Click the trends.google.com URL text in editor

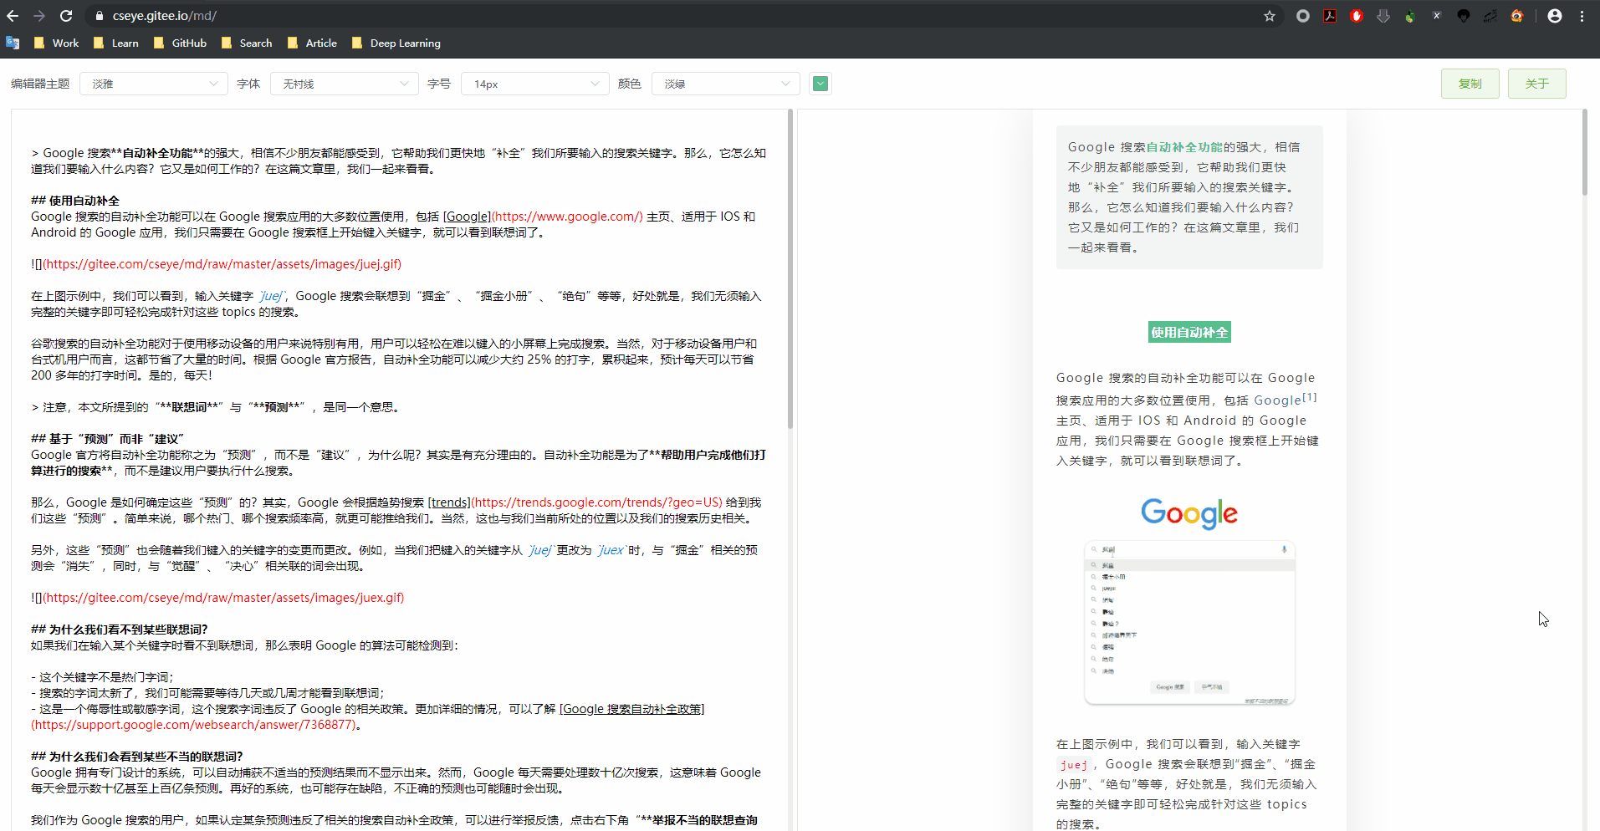[596, 502]
